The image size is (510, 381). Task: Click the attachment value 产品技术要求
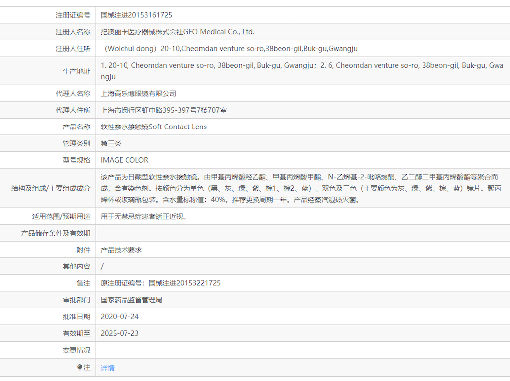(x=121, y=250)
